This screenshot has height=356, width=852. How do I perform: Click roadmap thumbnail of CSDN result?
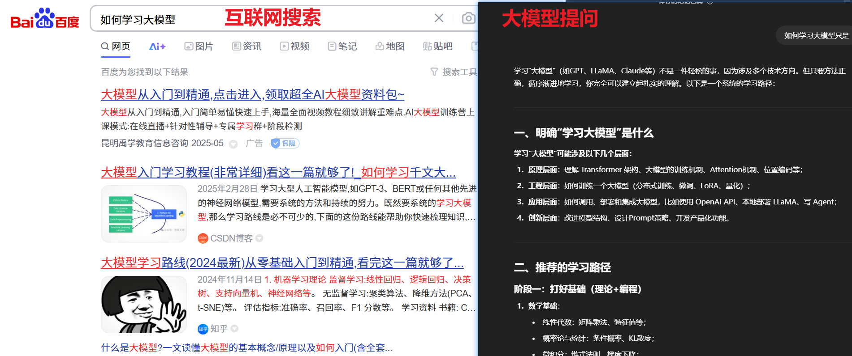coord(144,214)
